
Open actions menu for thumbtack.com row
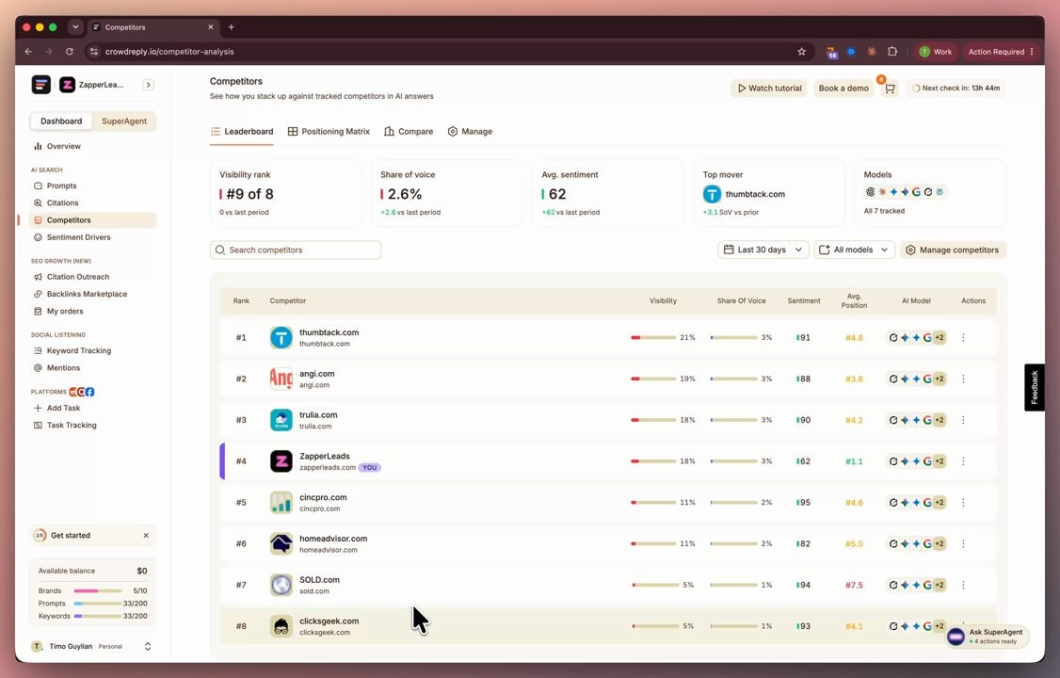click(963, 337)
